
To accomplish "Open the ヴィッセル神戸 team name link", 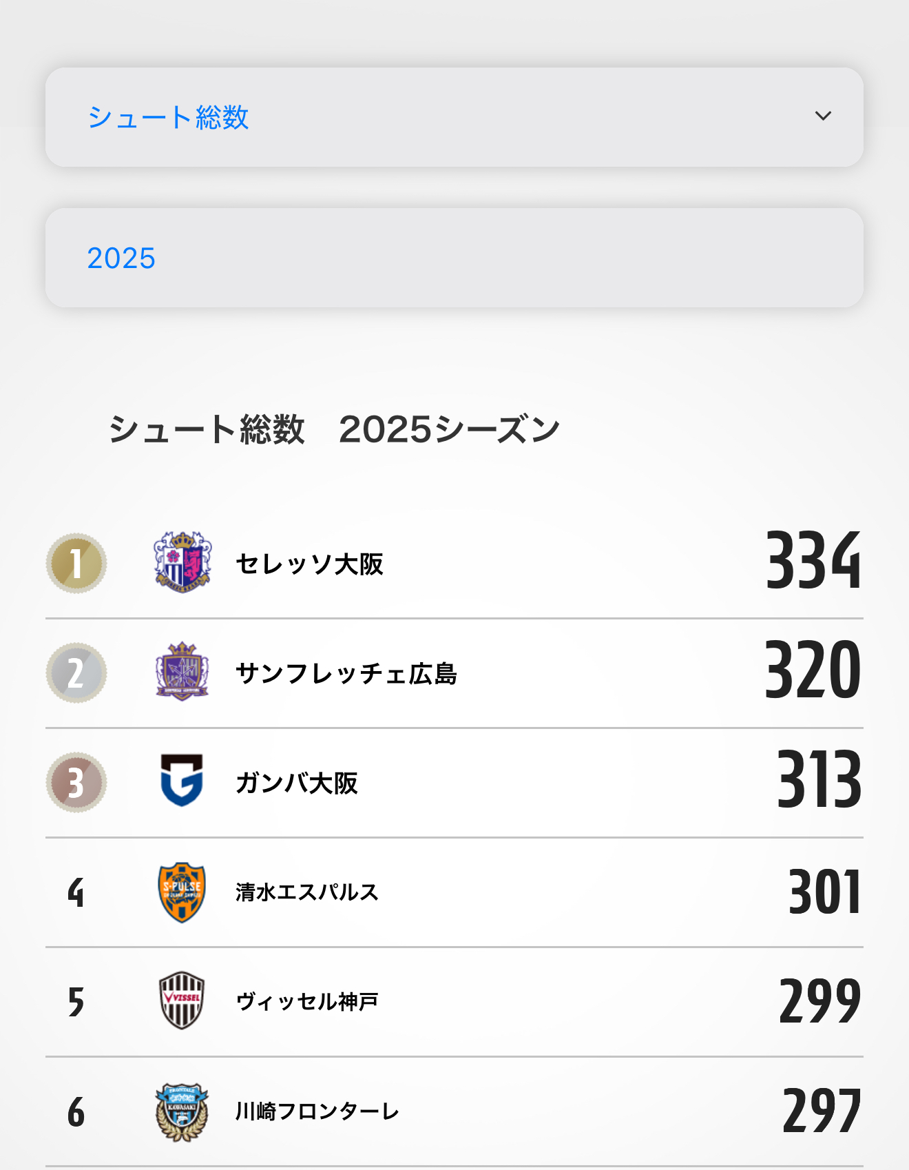I will 307,1001.
